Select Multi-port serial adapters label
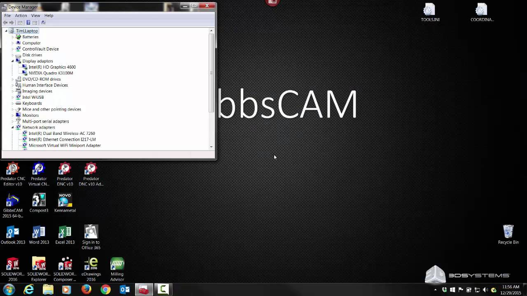Image resolution: width=527 pixels, height=296 pixels. pos(45,121)
